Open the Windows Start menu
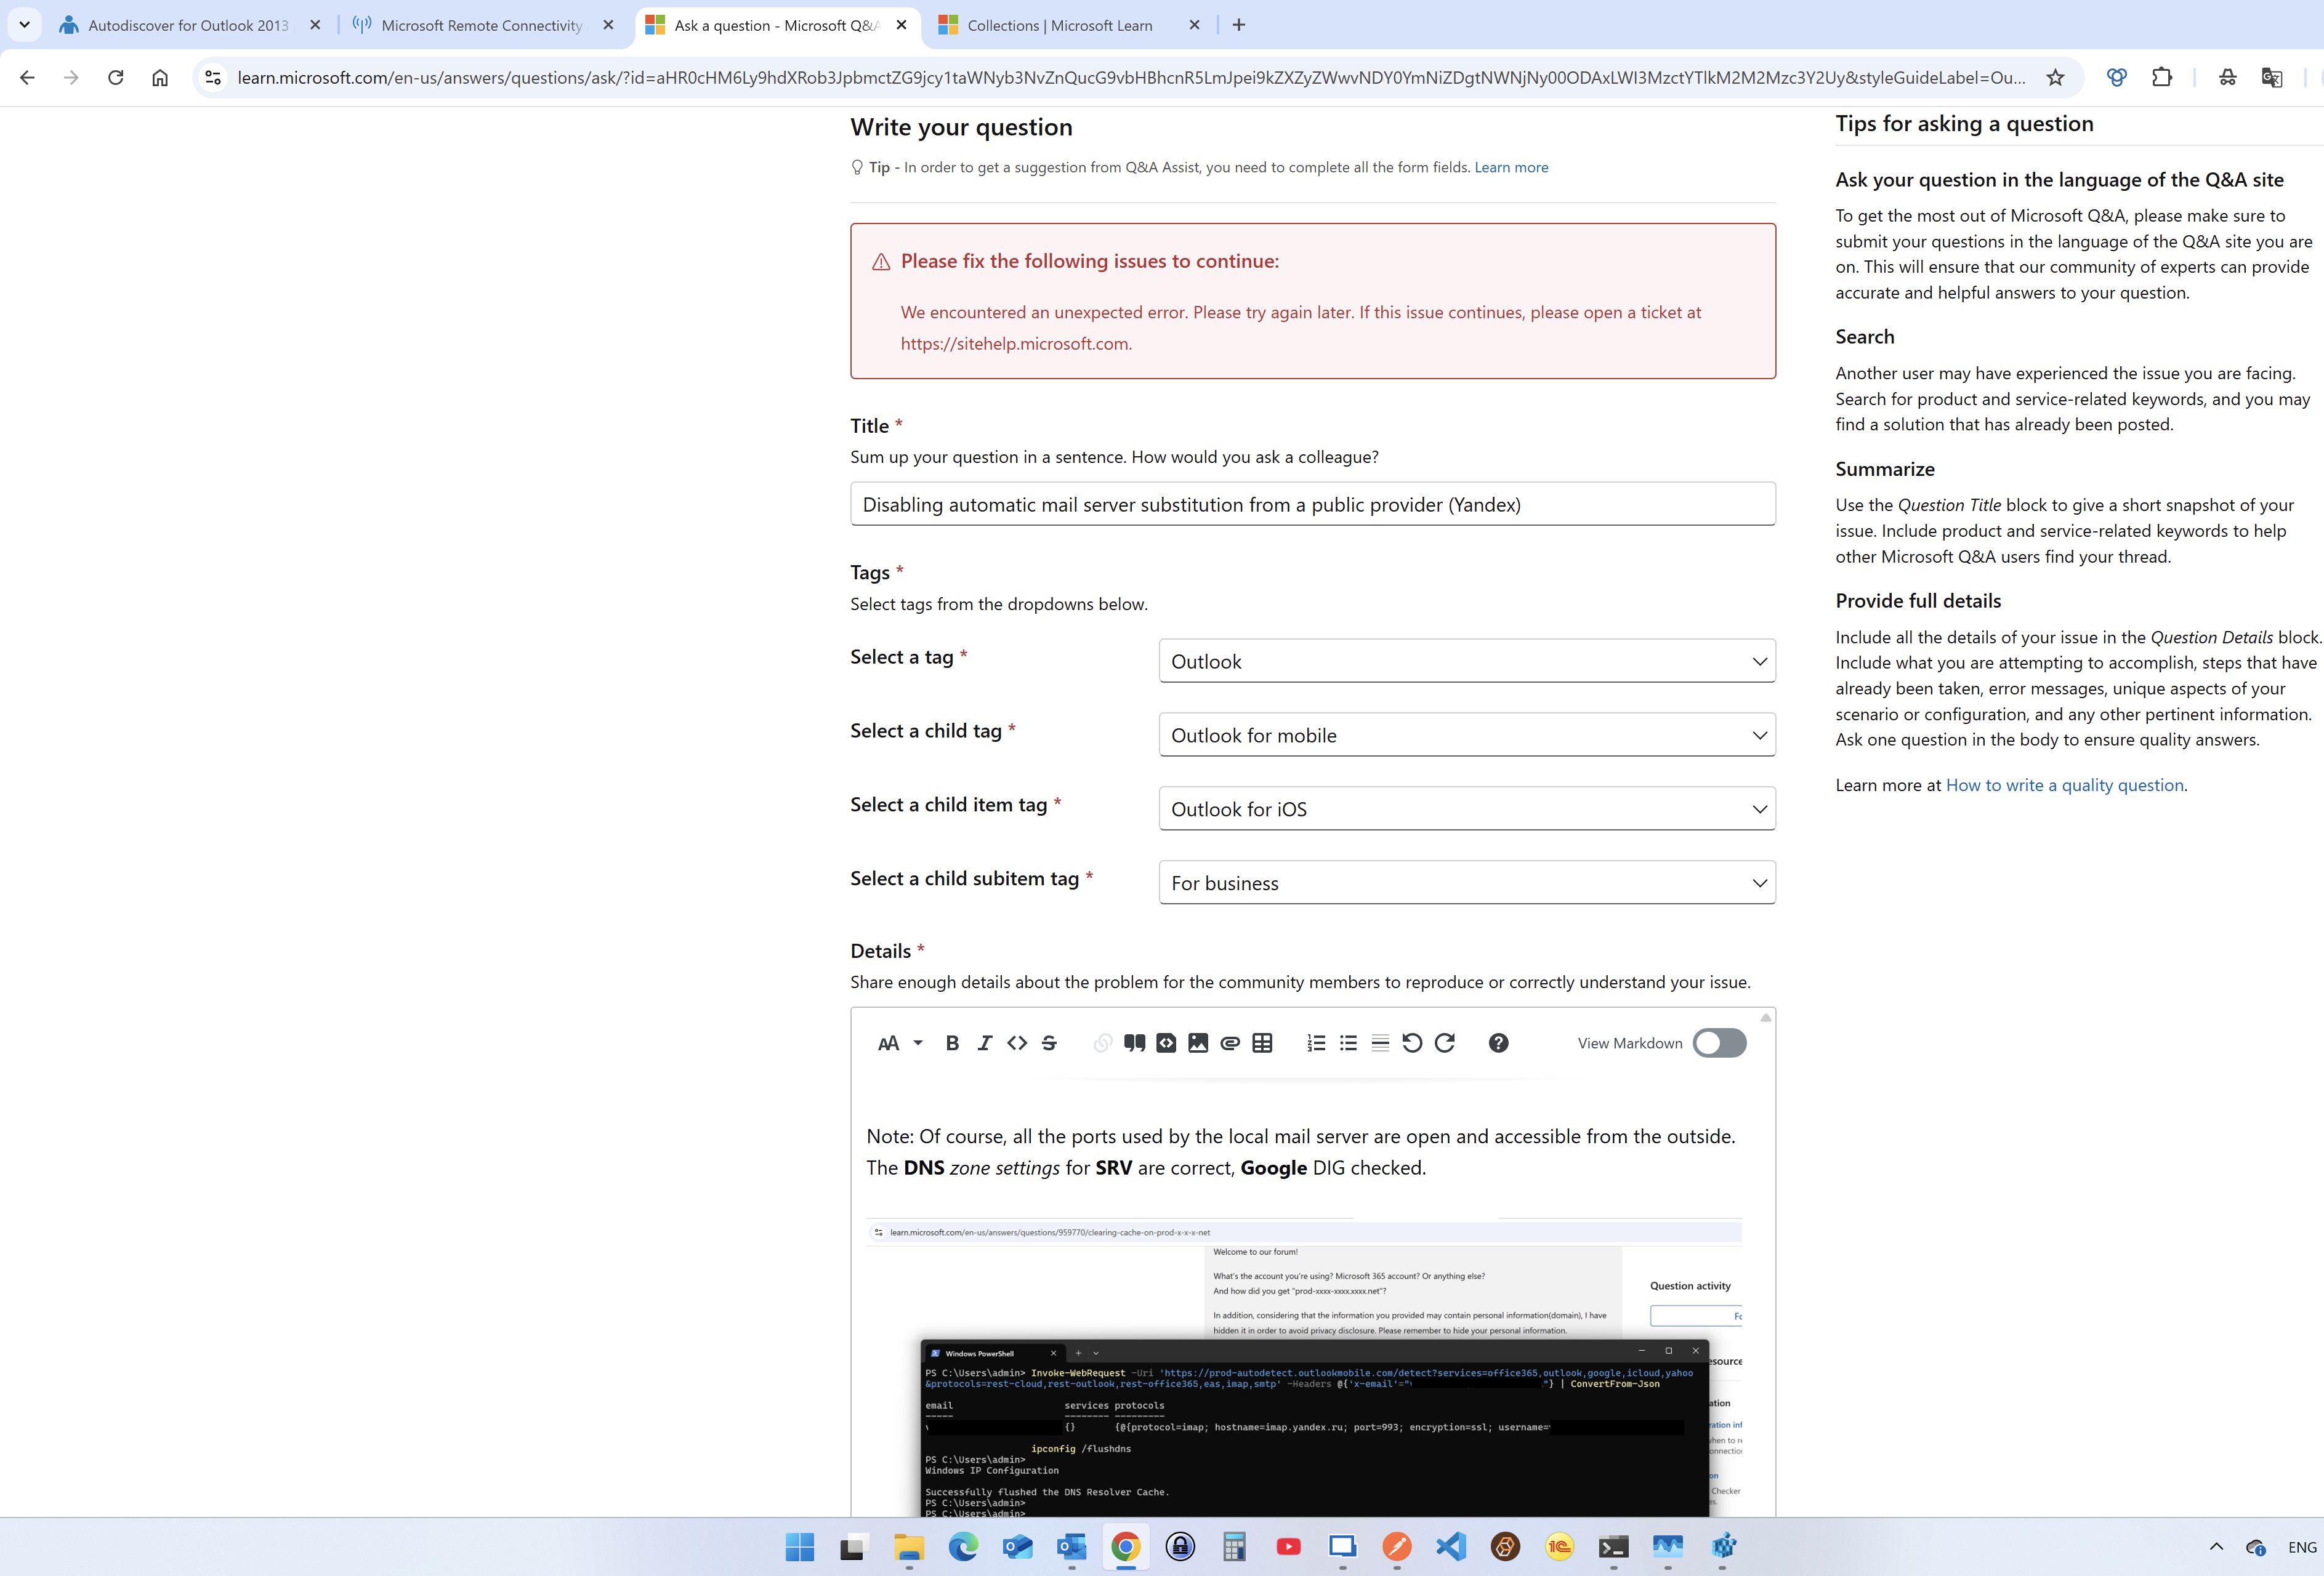The image size is (2324, 1576). pyautogui.click(x=799, y=1547)
